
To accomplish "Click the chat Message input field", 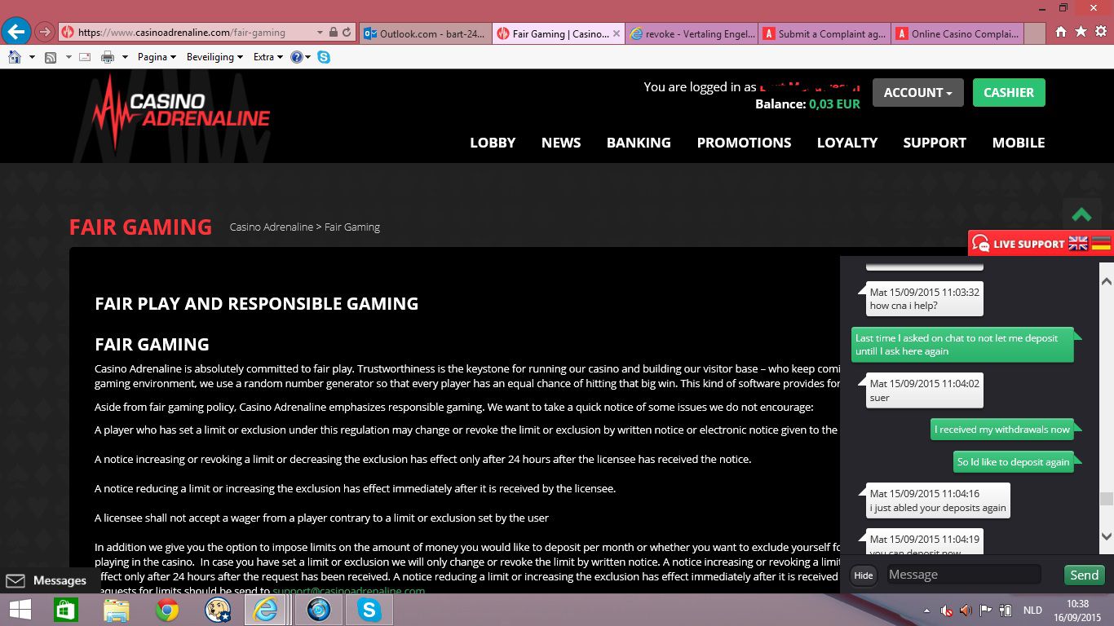I will coord(964,575).
